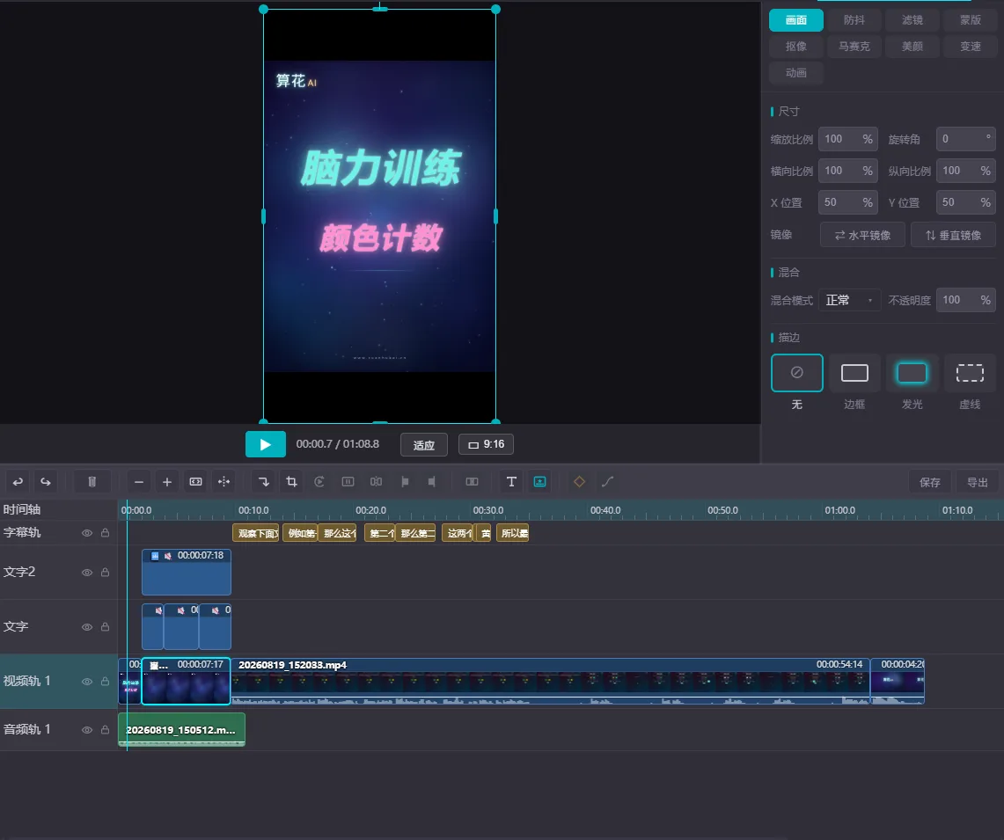The height and width of the screenshot is (840, 1004).
Task: Lock the 文字2 track
Action: point(105,573)
